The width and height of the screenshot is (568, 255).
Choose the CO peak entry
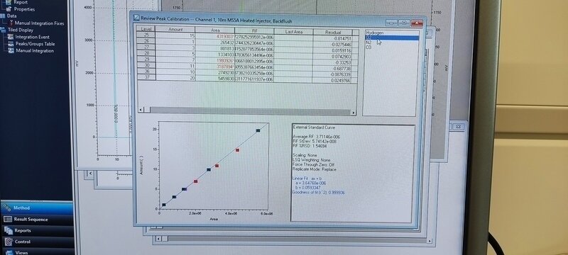pyautogui.click(x=368, y=47)
